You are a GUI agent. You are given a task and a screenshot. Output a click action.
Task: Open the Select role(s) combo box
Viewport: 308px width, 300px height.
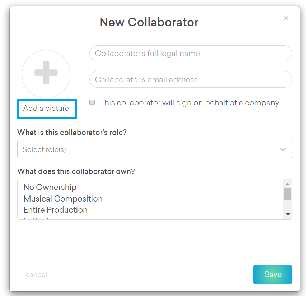[144, 149]
